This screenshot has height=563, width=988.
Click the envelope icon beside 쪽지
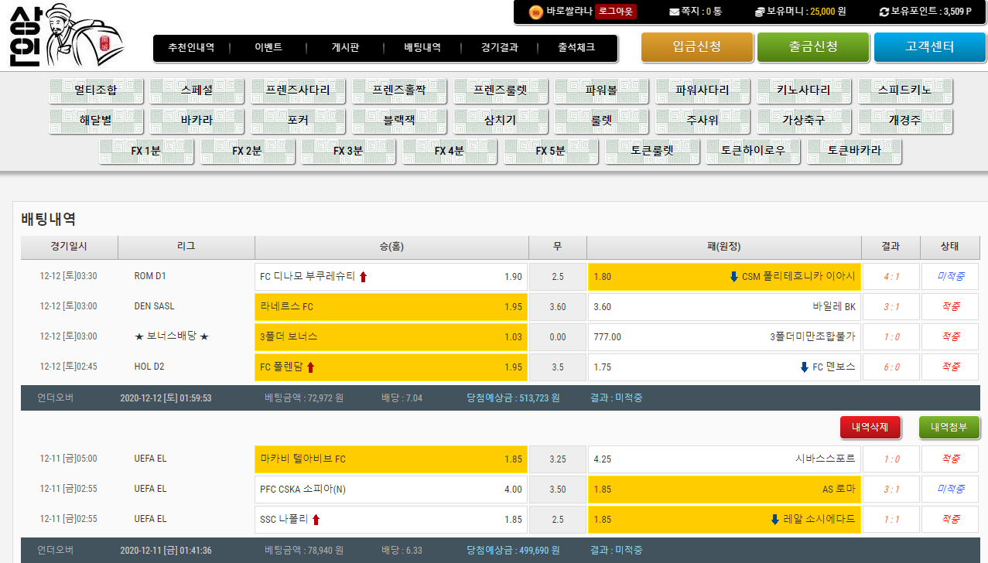click(674, 12)
